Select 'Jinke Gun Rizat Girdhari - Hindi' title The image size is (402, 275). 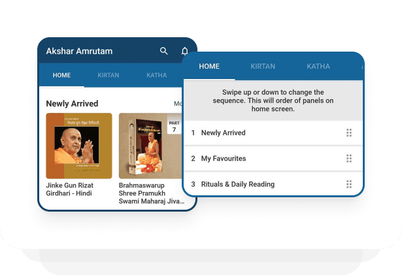(69, 189)
